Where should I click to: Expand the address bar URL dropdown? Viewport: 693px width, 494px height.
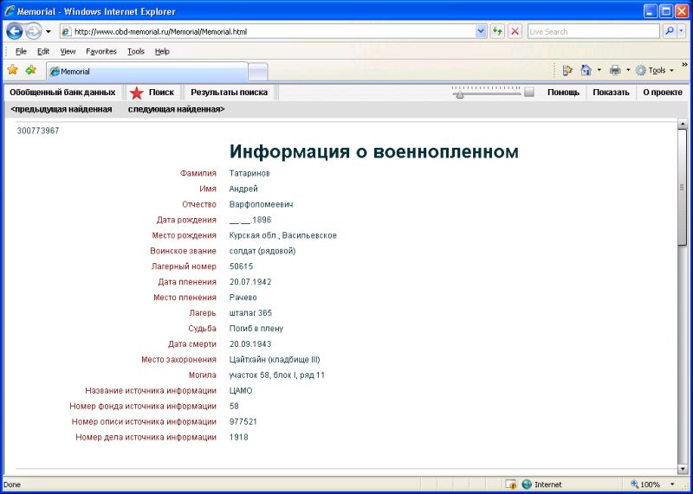tap(482, 31)
